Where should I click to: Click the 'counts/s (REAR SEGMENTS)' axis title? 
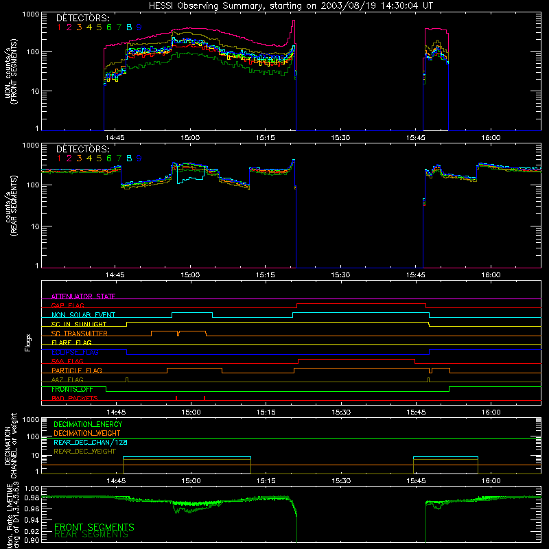coord(10,206)
